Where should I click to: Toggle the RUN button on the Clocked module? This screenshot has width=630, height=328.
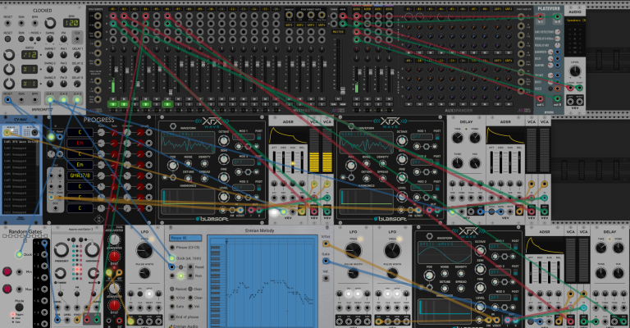(21, 39)
